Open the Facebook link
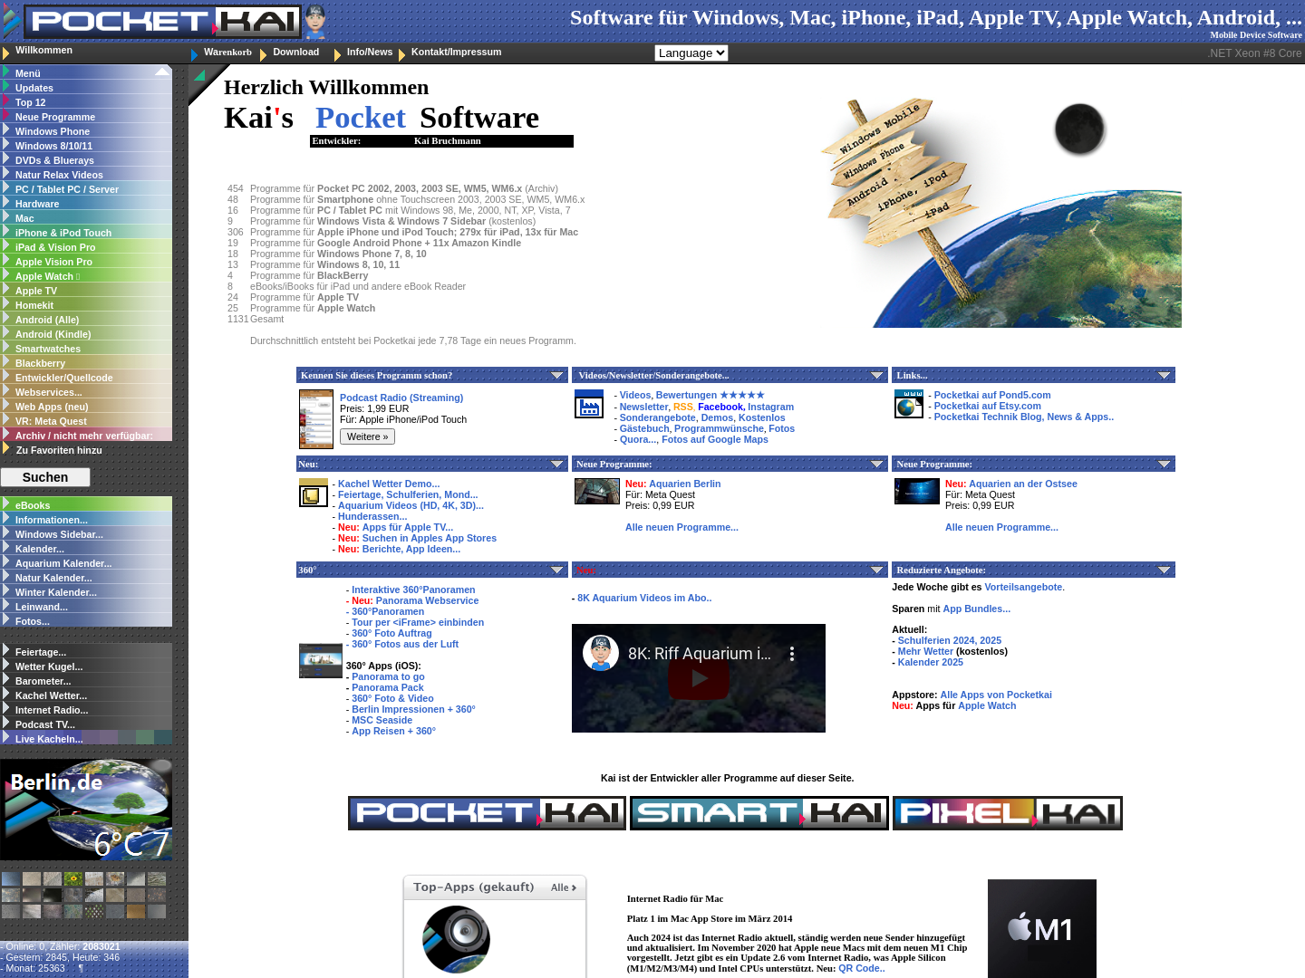The width and height of the screenshot is (1305, 978). 721,407
